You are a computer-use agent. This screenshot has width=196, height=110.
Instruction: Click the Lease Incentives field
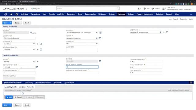pos(146,73)
